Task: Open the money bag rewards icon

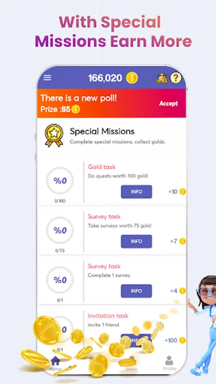Action: (162, 78)
